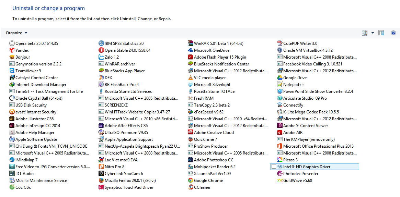400x197 pixels.
Task: Select Oracle Crystal Ball (64-bit)
Action: 36,98
